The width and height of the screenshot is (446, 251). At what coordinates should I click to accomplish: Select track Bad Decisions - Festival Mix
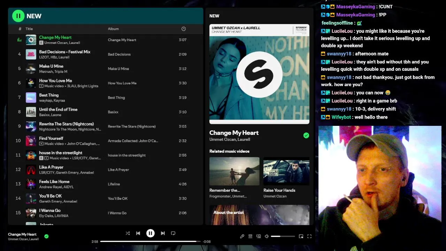tap(64, 52)
